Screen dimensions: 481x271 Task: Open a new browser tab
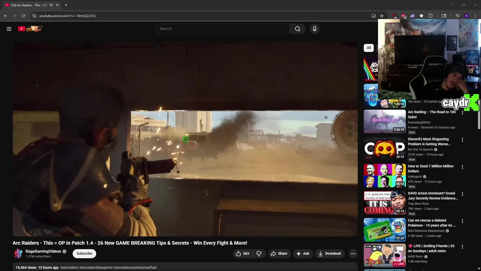pyautogui.click(x=66, y=5)
